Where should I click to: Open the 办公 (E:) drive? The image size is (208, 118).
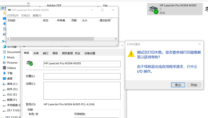(12, 94)
